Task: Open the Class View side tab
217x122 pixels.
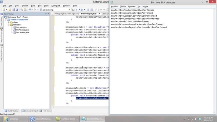Action: 1,19
